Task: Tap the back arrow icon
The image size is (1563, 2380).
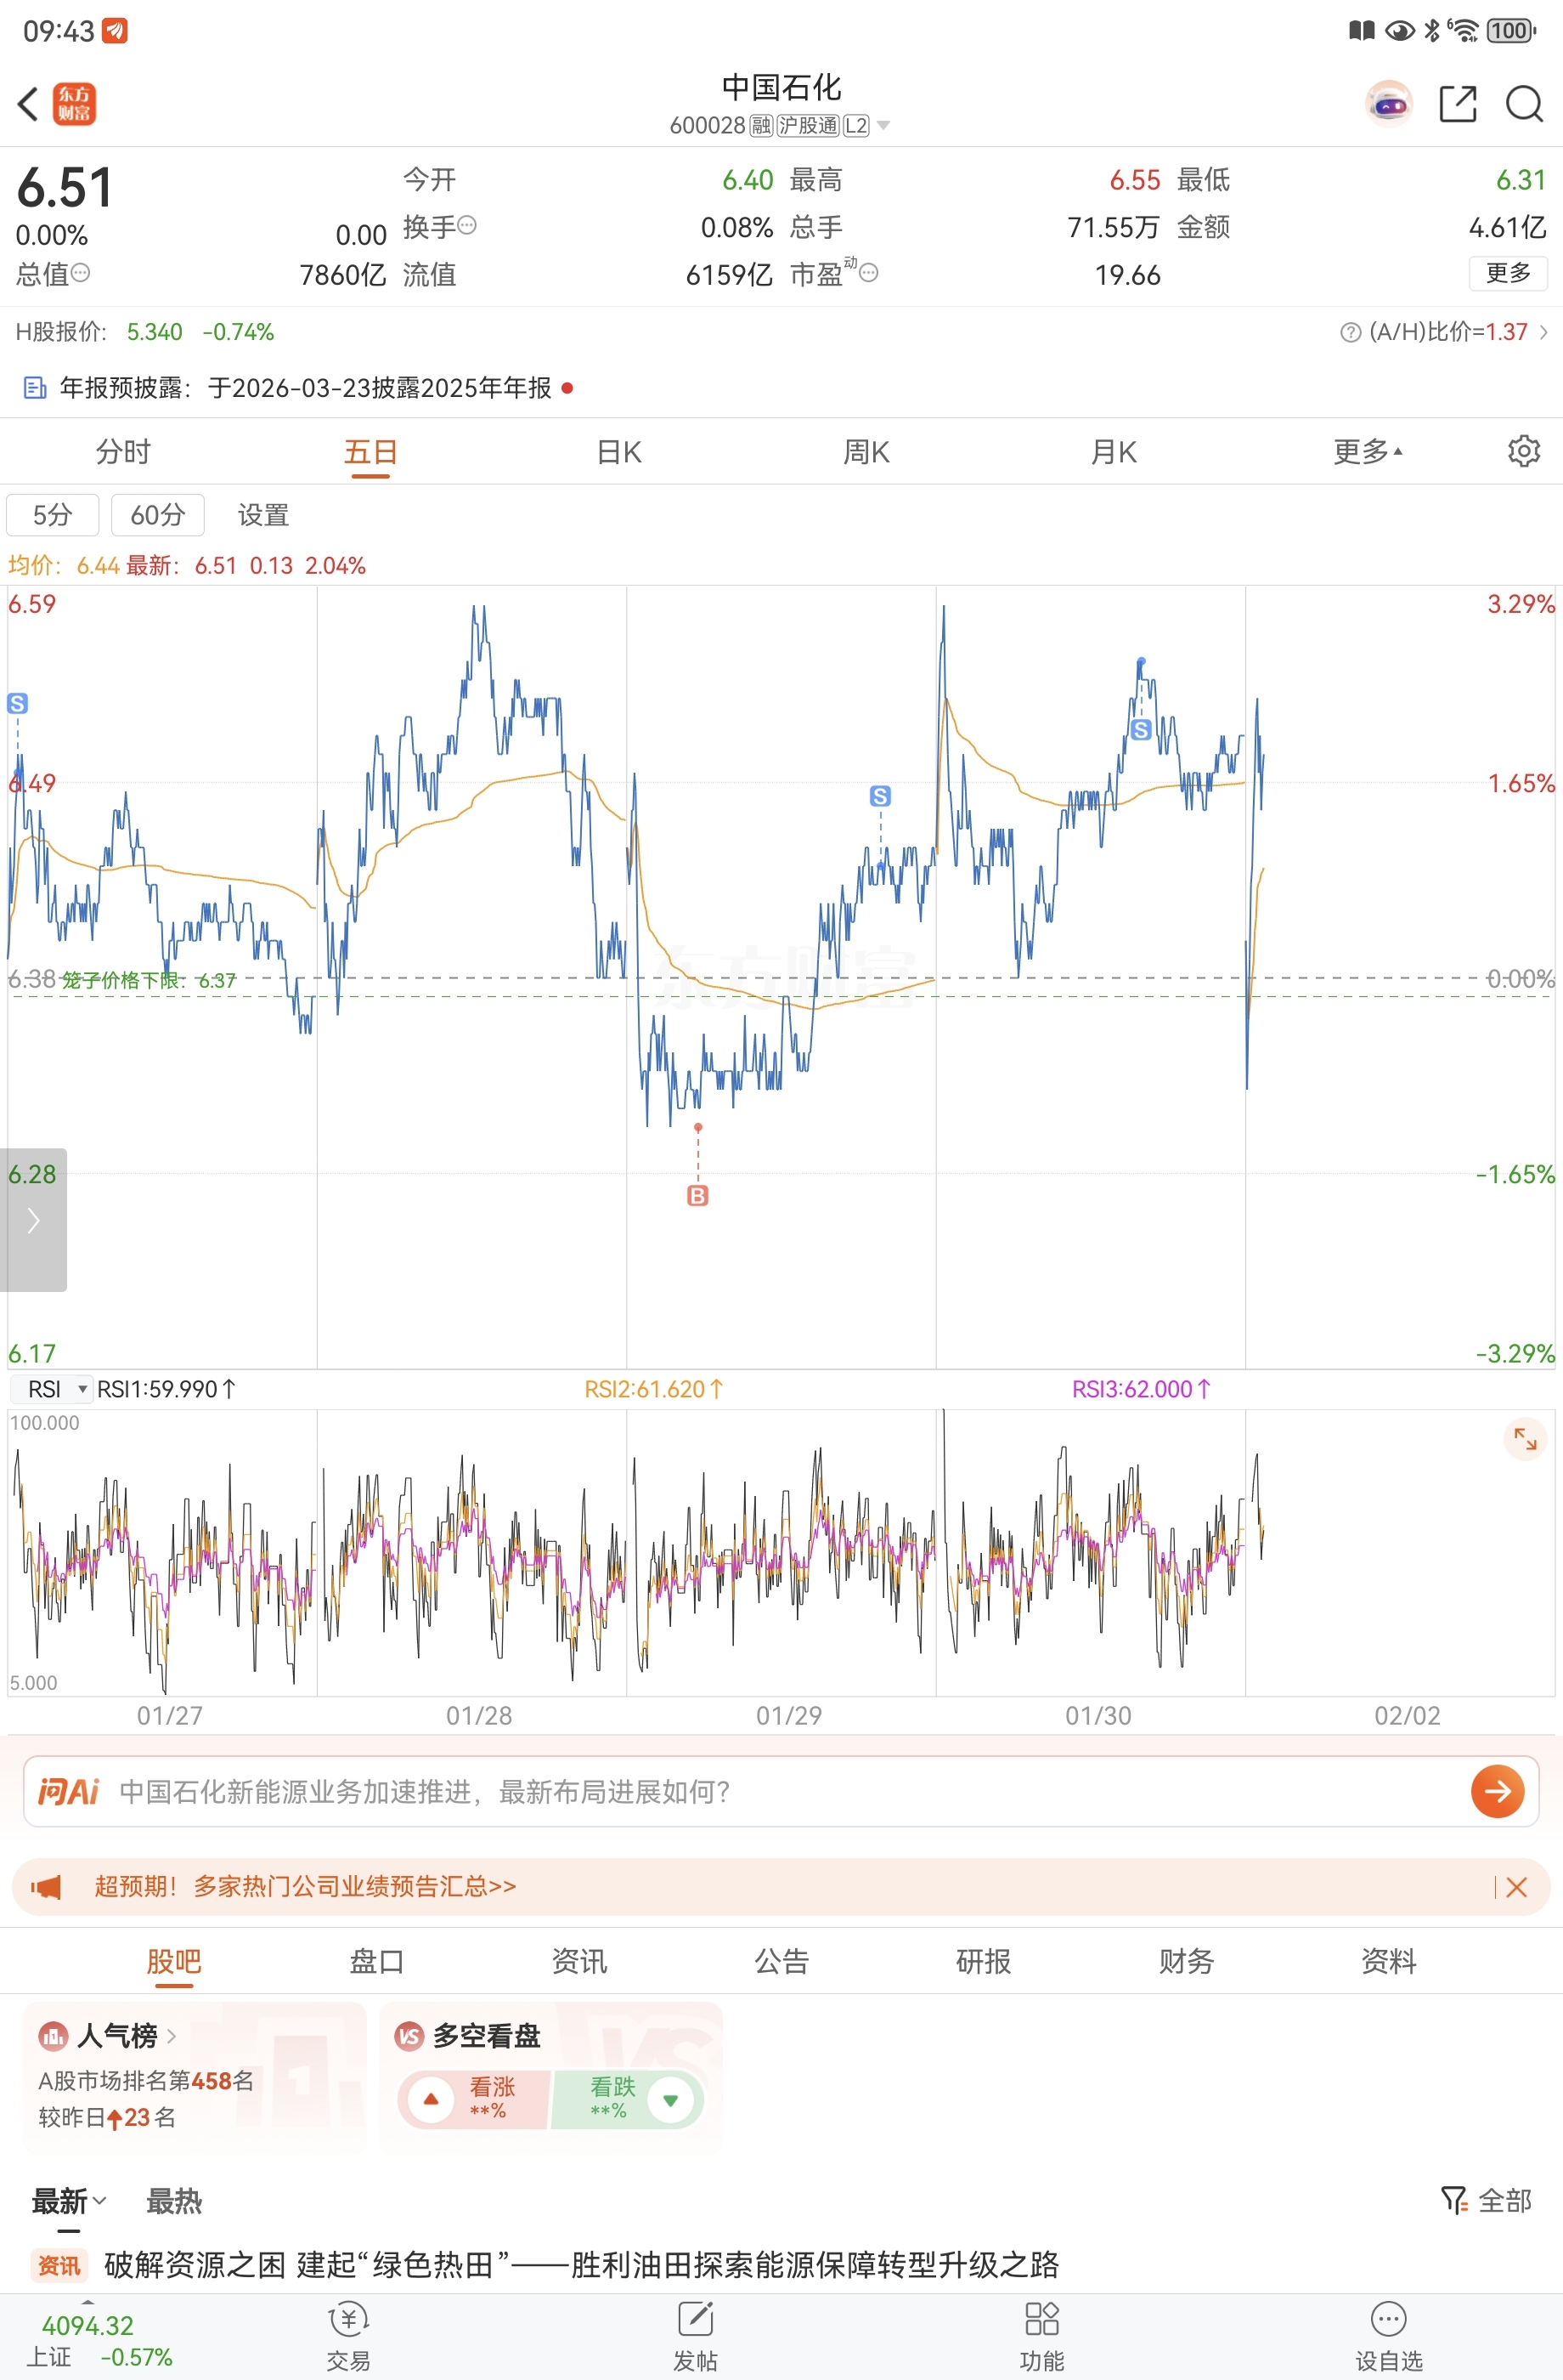Action: [28, 104]
